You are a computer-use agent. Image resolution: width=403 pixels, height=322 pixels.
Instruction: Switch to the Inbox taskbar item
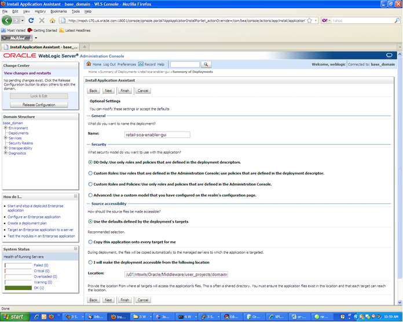pyautogui.click(x=96, y=317)
